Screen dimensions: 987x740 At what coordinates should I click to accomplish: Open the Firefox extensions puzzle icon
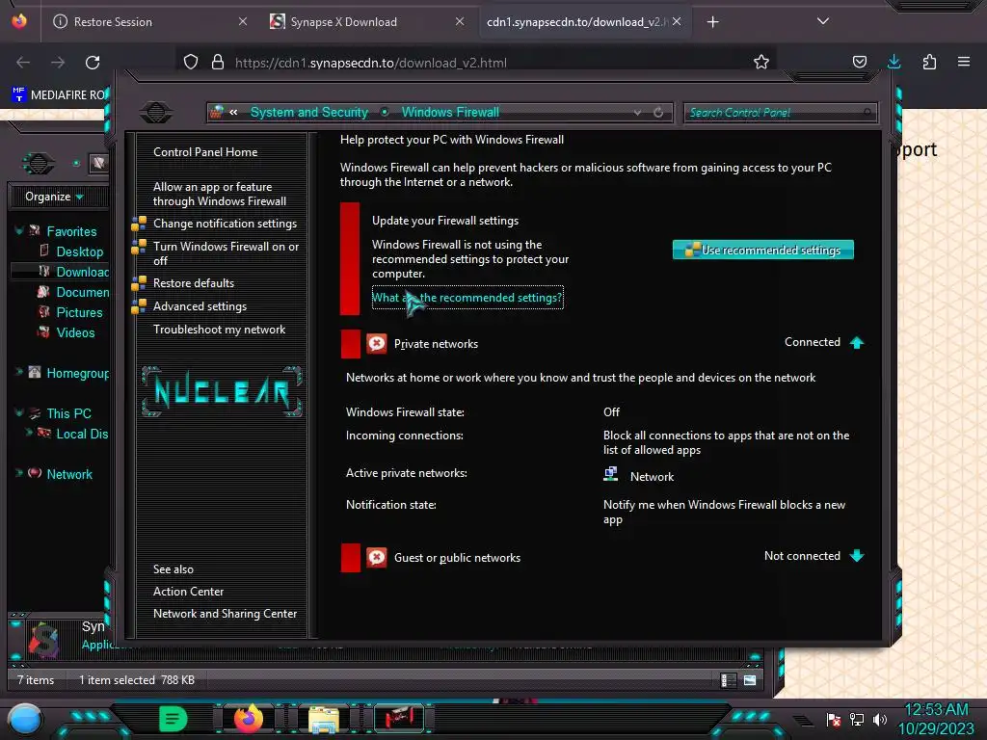(x=929, y=62)
